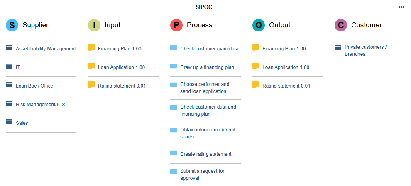This screenshot has width=411, height=186.
Task: Select Obtain information (credit score) process
Action: point(208,133)
